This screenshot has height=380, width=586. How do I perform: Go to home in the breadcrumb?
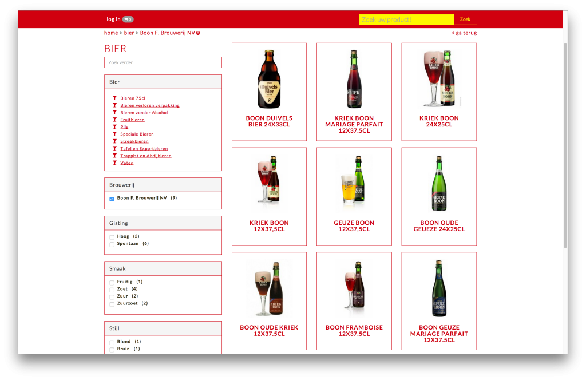pos(111,33)
